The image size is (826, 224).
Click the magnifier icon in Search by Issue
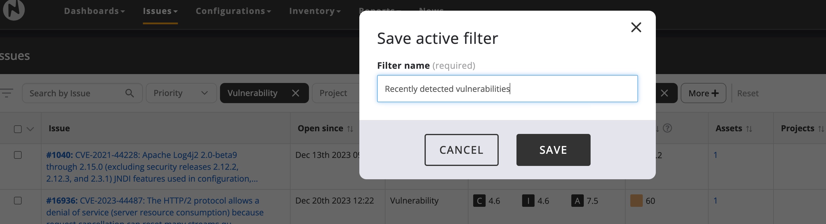[x=130, y=93]
